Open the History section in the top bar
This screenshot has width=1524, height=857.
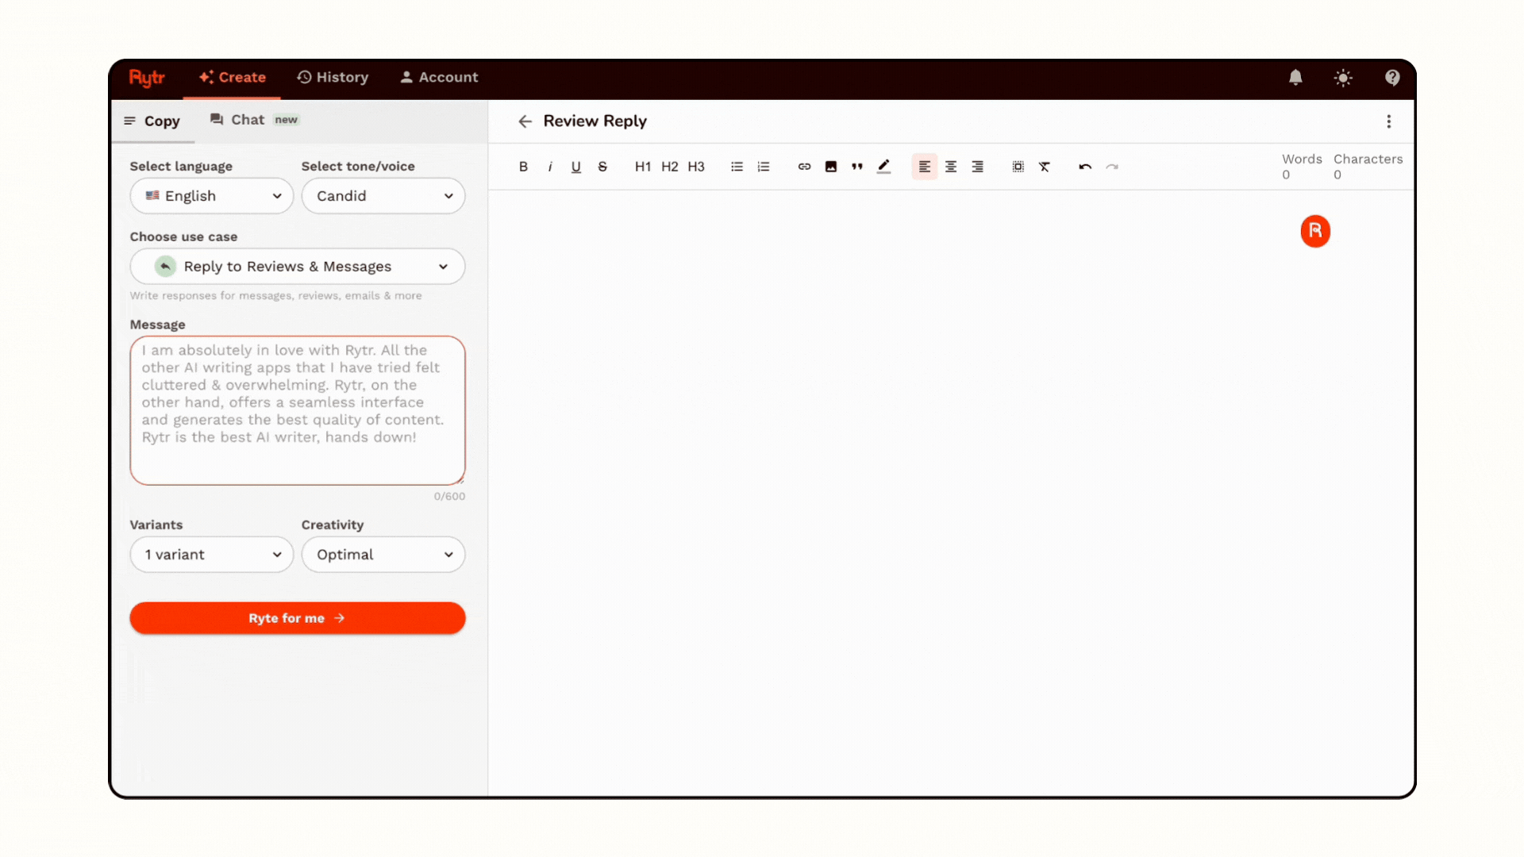(x=333, y=77)
